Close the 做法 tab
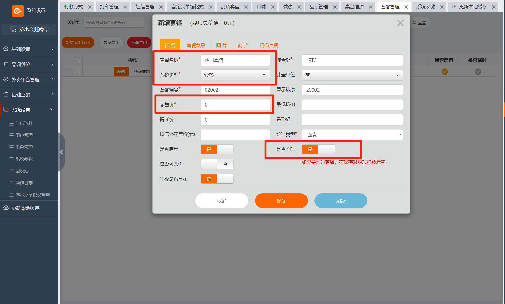This screenshot has height=304, width=505. click(x=299, y=7)
